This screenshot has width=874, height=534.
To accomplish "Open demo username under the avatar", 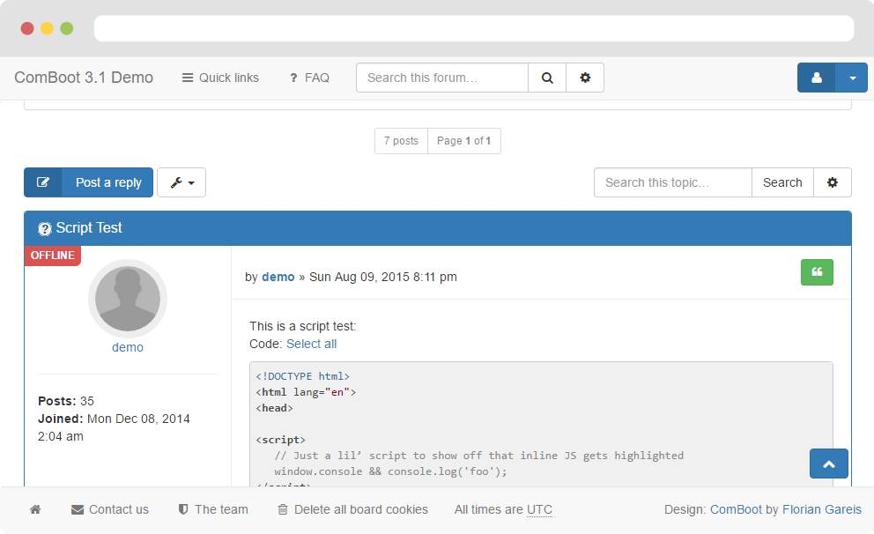I will (128, 347).
